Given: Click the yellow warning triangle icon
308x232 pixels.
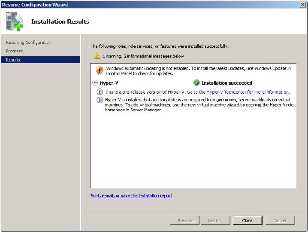Looking at the screenshot, I should coord(97,56).
